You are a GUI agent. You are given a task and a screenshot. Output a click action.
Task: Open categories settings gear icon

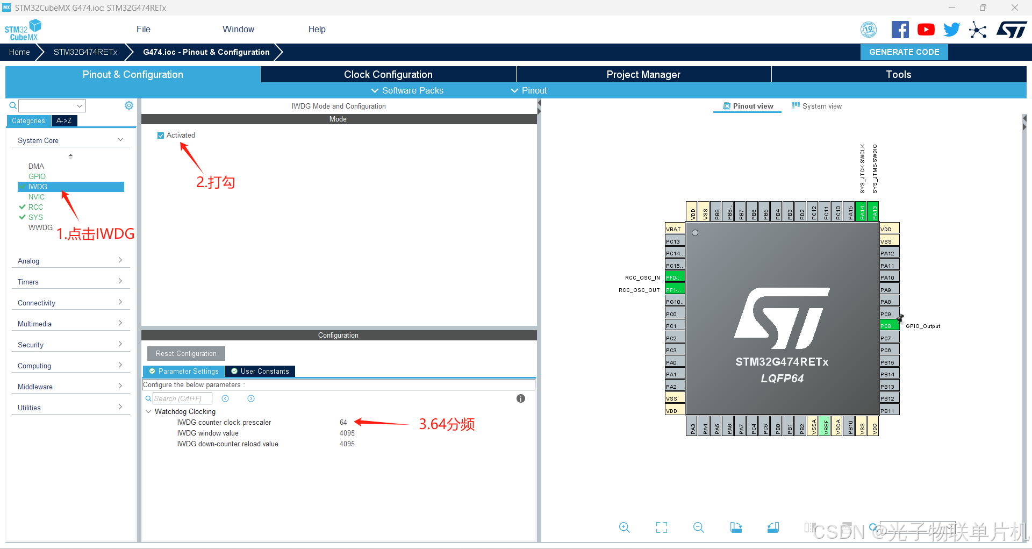[129, 105]
